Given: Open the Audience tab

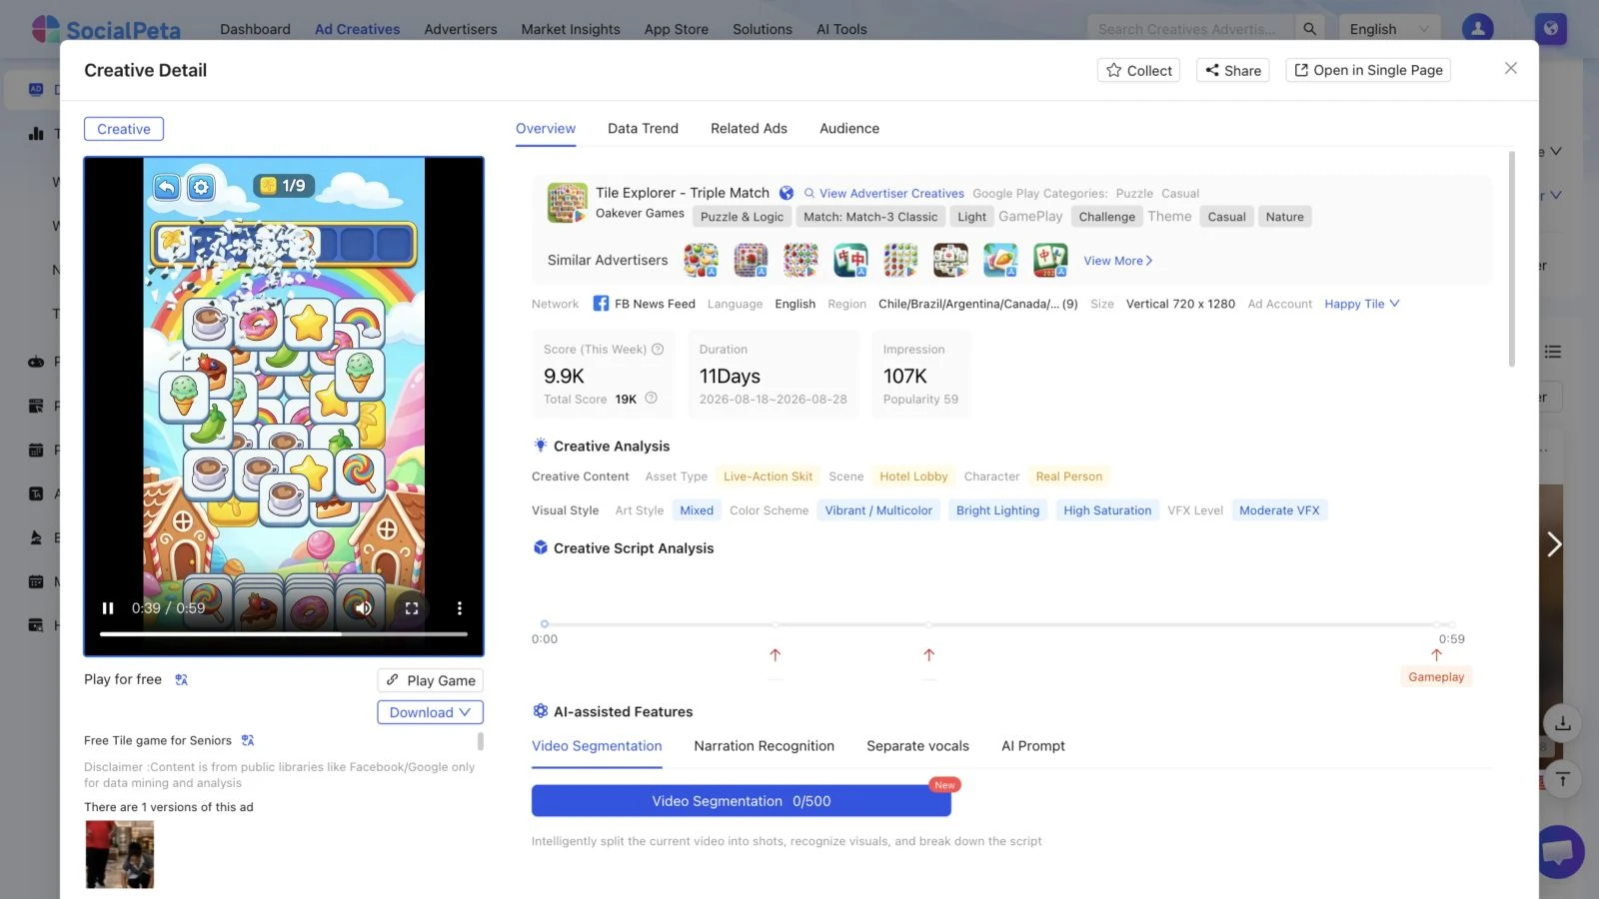Looking at the screenshot, I should [849, 128].
